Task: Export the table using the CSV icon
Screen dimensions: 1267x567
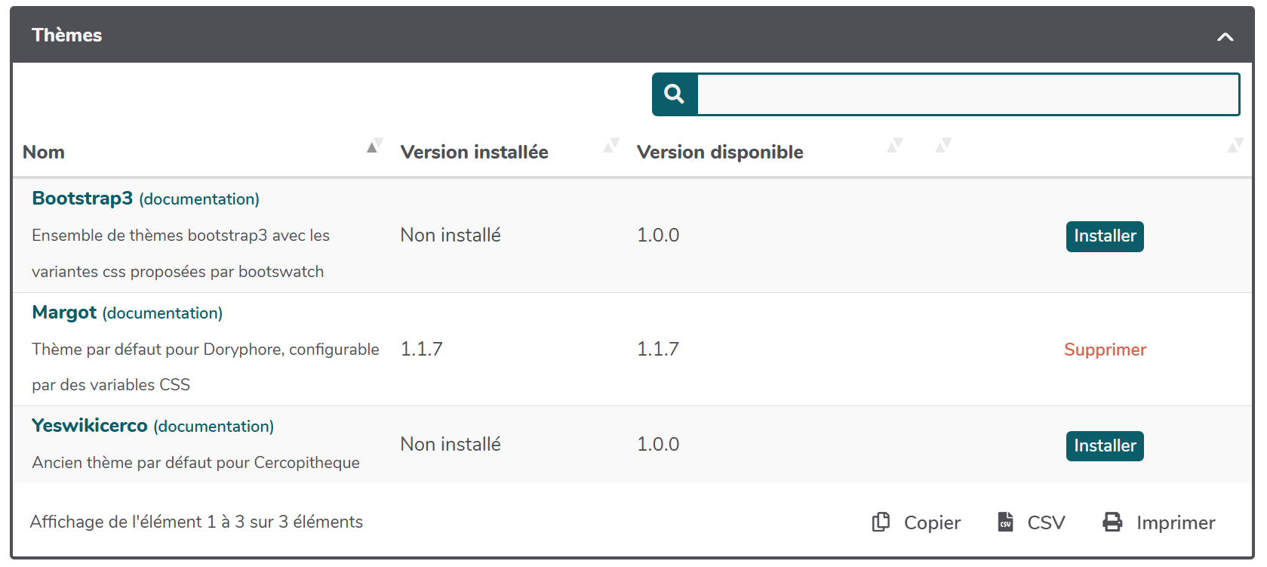Action: (1005, 522)
